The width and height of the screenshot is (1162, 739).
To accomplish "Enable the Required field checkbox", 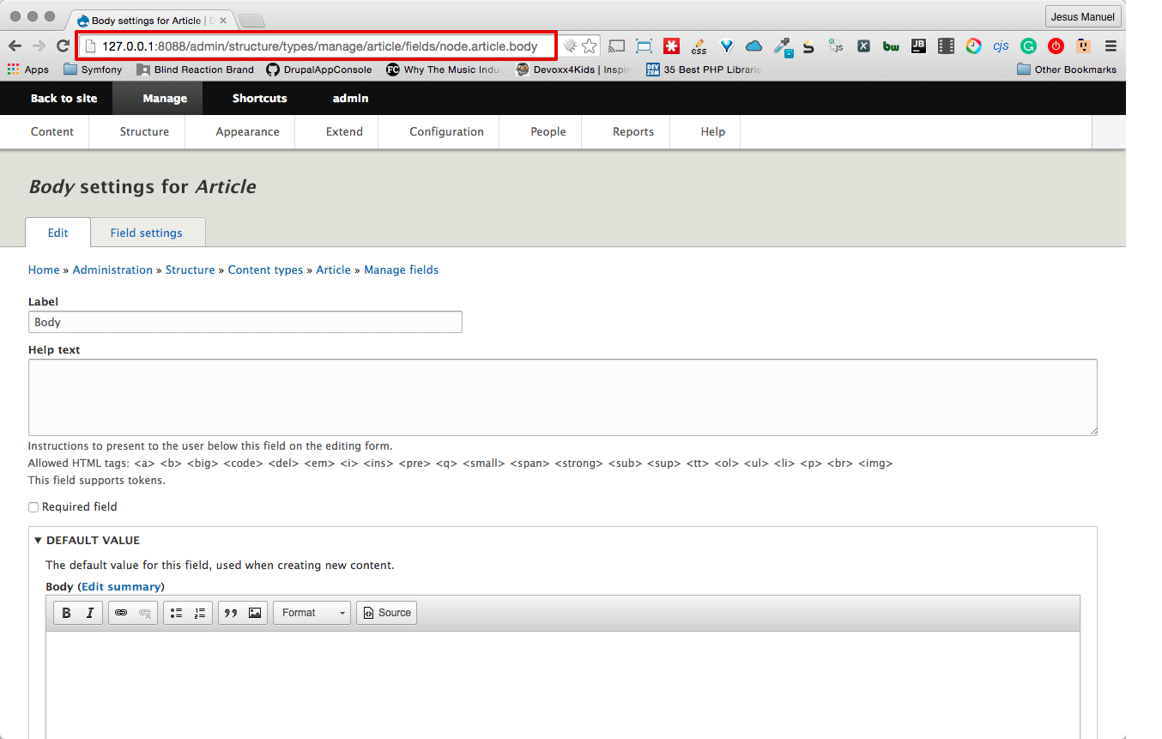I will coord(33,506).
